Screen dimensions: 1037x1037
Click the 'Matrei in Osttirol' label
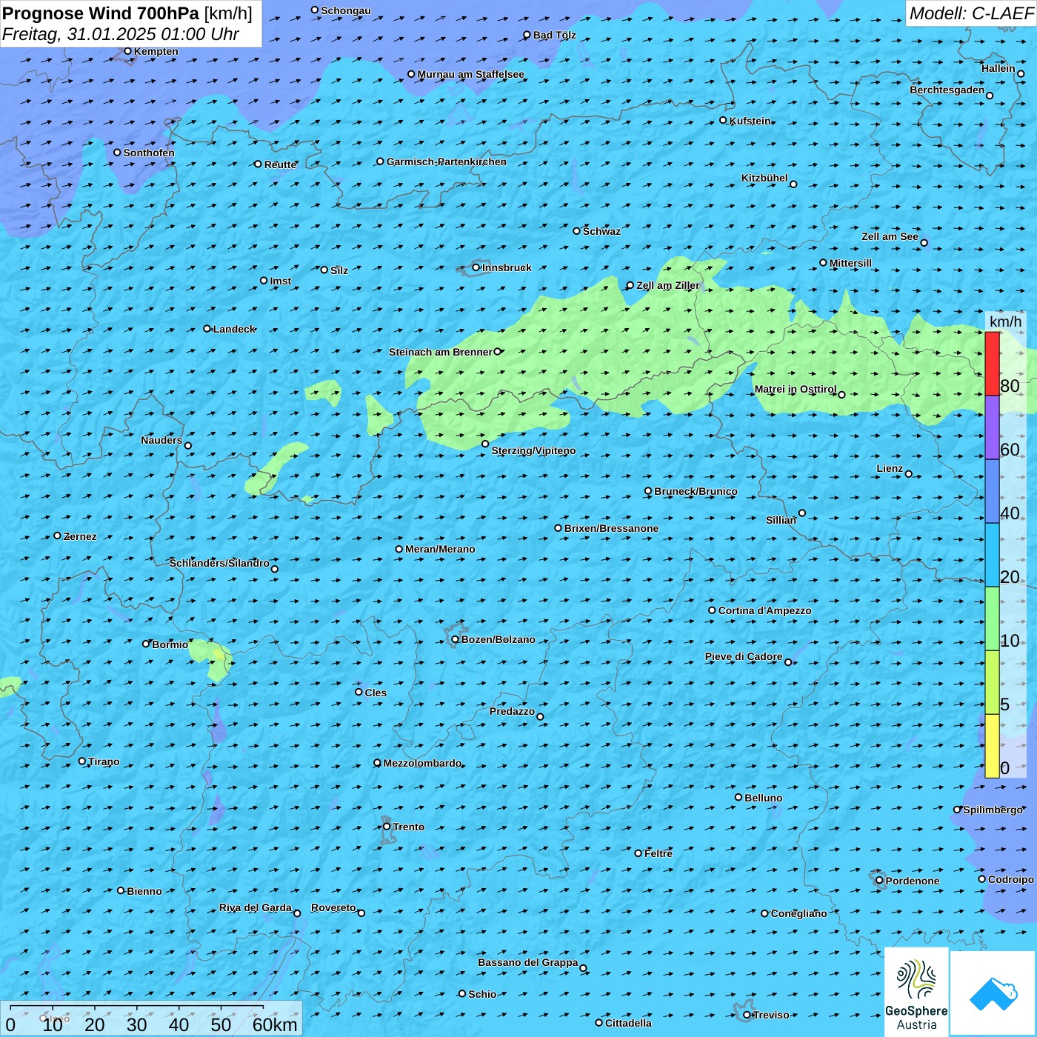coord(796,389)
